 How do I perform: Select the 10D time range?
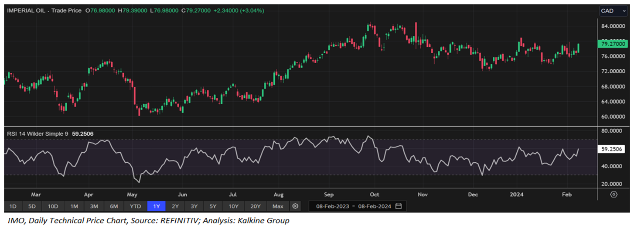pos(53,206)
